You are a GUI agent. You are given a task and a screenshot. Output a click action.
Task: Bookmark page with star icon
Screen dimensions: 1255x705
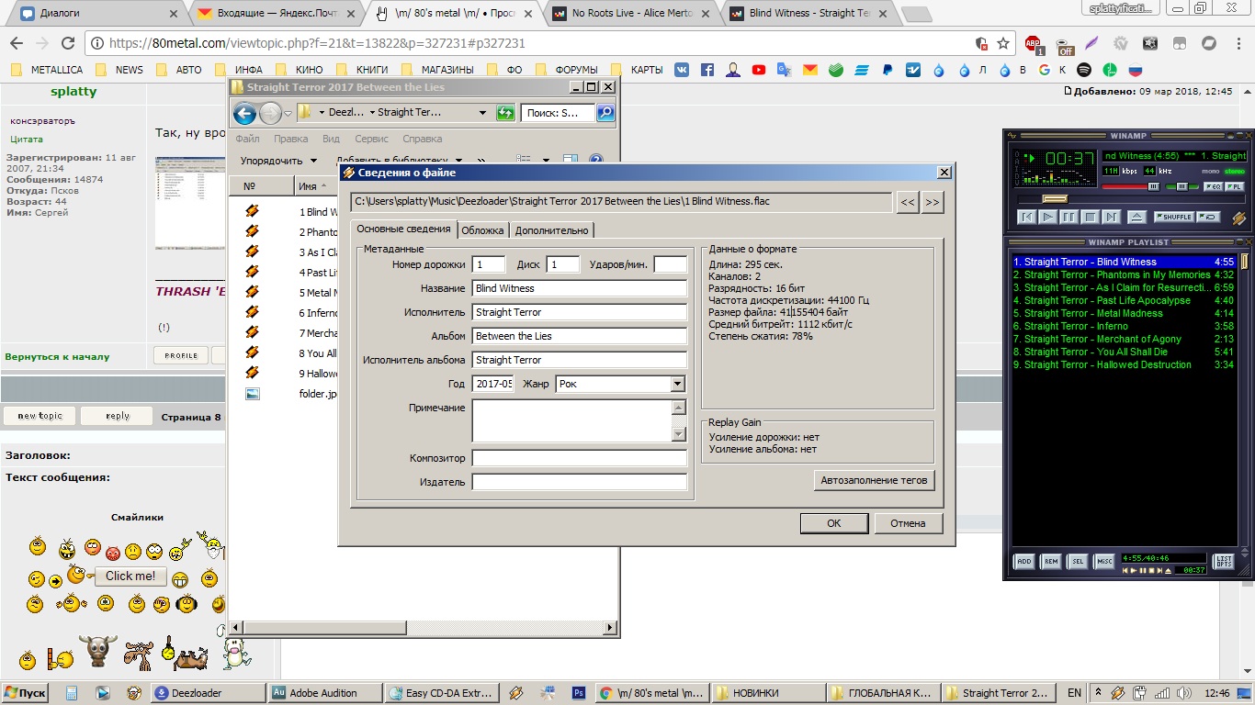(x=1003, y=43)
